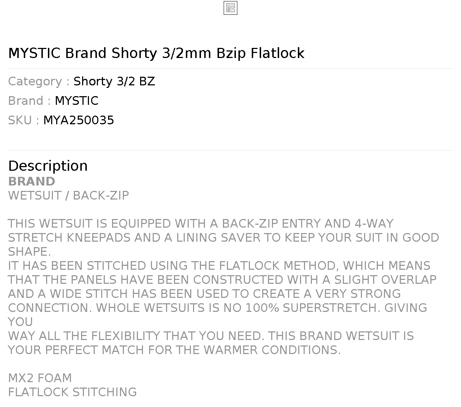Click the line starting 'AND A WIDE STITCH'
The width and height of the screenshot is (461, 407).
click(x=204, y=294)
